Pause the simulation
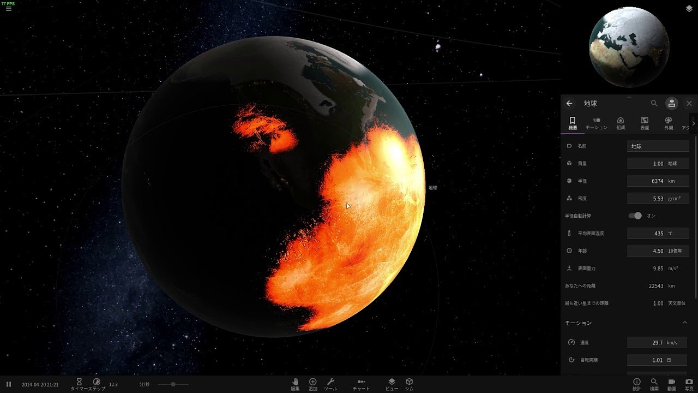Screen dimensions: 698x393 tap(9, 384)
